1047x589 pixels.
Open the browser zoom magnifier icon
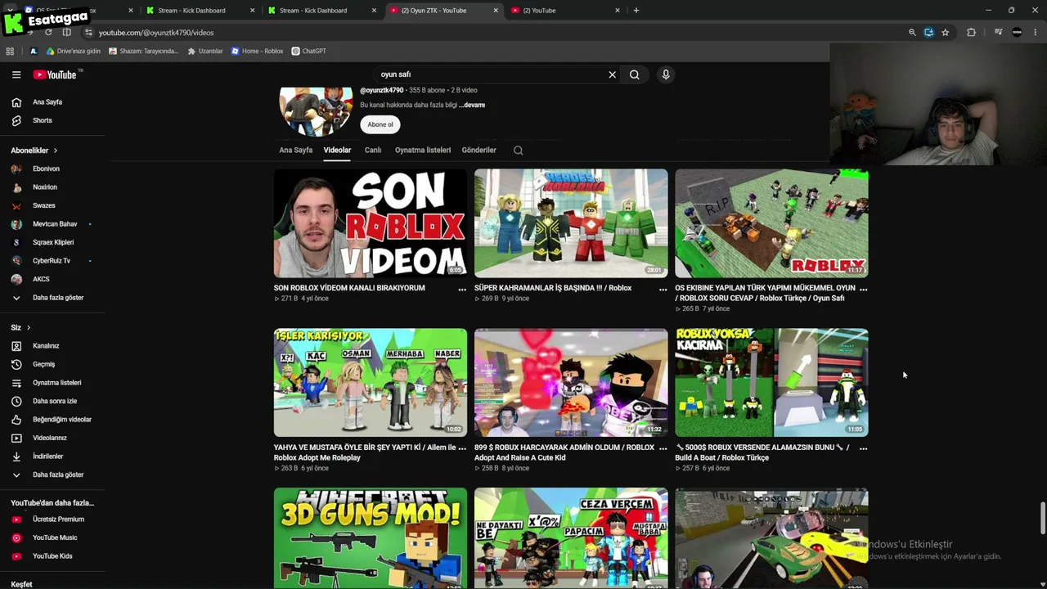pos(912,33)
